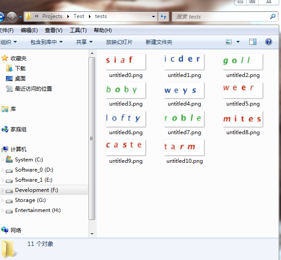
Task: Open 桌面 desktop in sidebar
Action: coord(15,78)
